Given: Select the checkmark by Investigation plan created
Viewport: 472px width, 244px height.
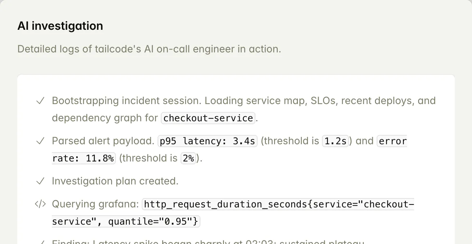Looking at the screenshot, I should [40, 181].
